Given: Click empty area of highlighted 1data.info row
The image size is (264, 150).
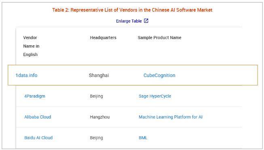Looking at the screenshot, I should [x=215, y=75].
